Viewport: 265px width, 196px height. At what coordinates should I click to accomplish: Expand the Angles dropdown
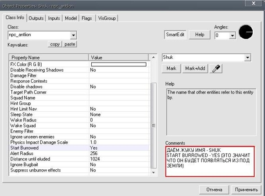tap(233, 35)
